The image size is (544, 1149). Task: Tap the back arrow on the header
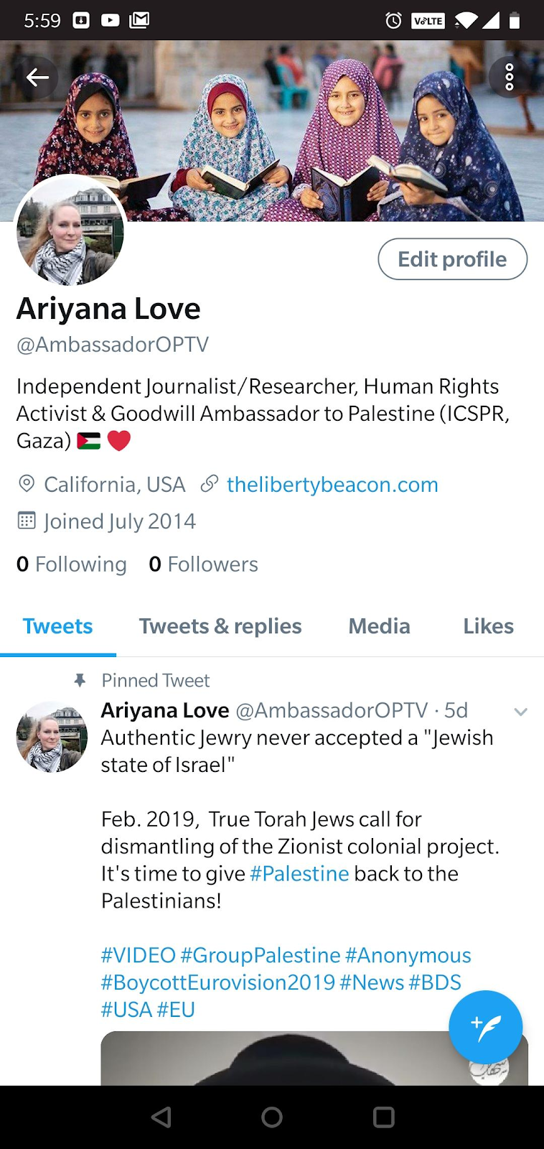tap(37, 77)
